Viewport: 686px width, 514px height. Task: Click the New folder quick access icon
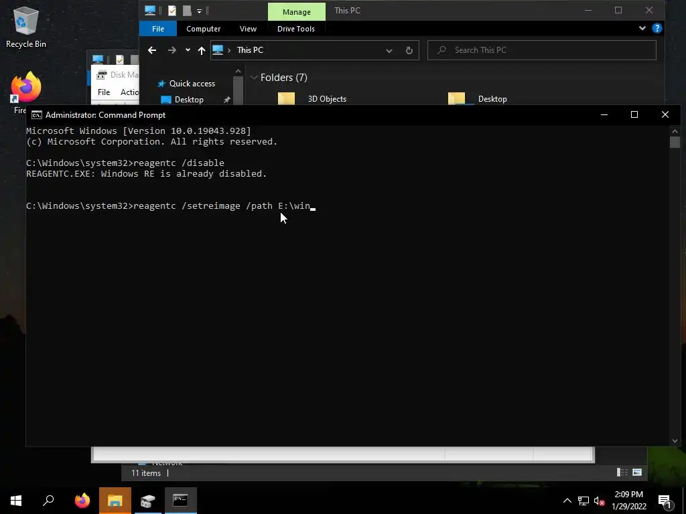coord(187,11)
